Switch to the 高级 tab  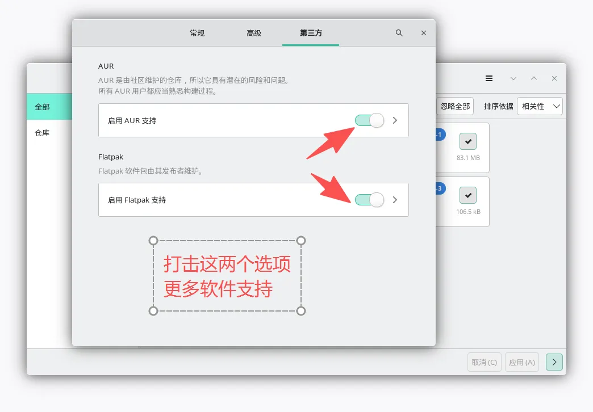click(x=254, y=33)
